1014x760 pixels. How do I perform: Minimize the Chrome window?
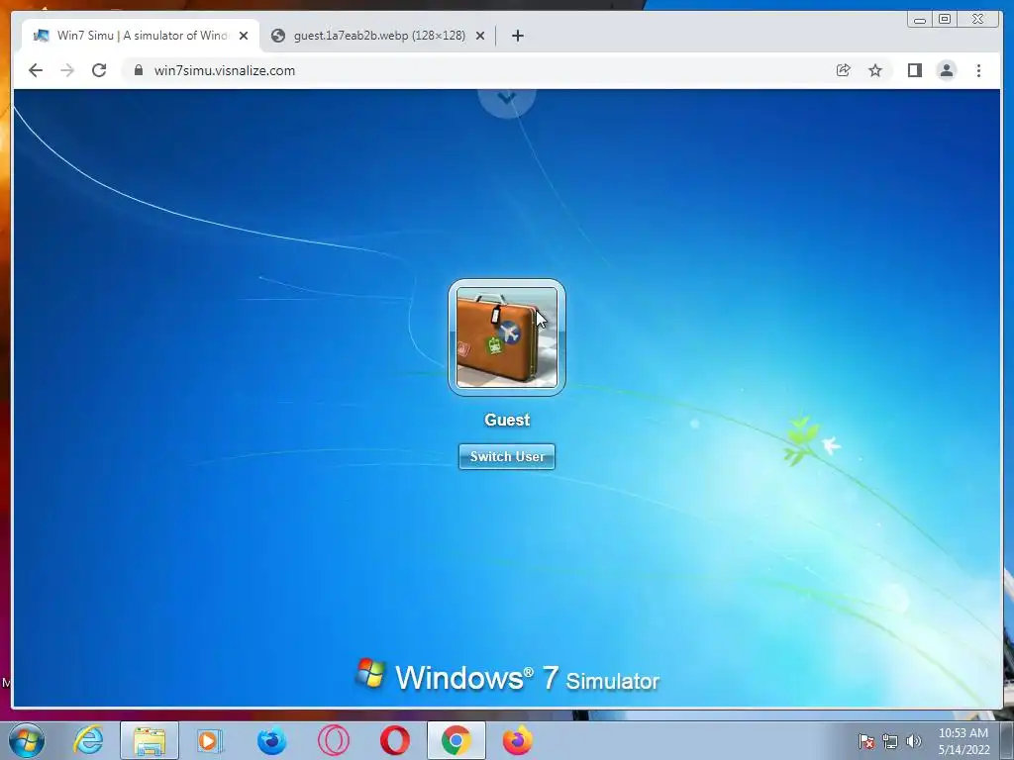(920, 20)
